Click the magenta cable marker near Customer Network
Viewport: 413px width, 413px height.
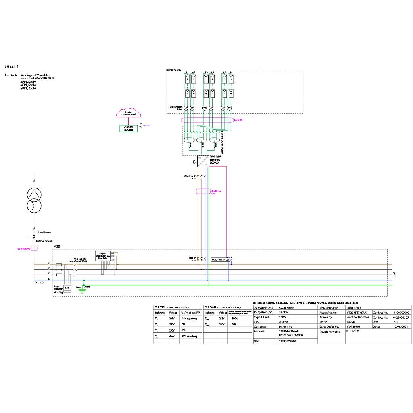[34, 248]
